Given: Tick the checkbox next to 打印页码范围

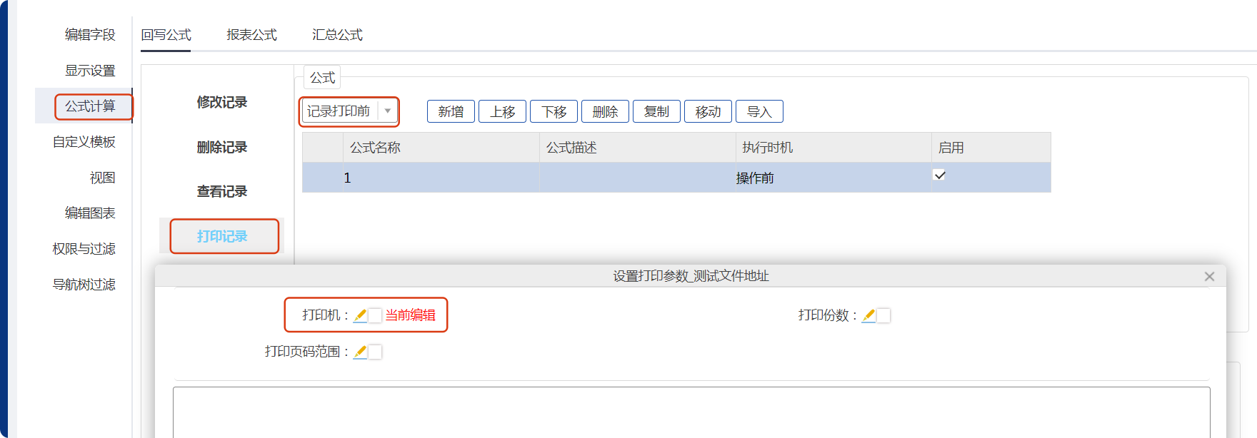Looking at the screenshot, I should click(375, 352).
